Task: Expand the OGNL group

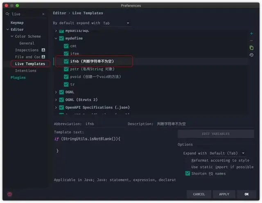Action: pos(56,92)
